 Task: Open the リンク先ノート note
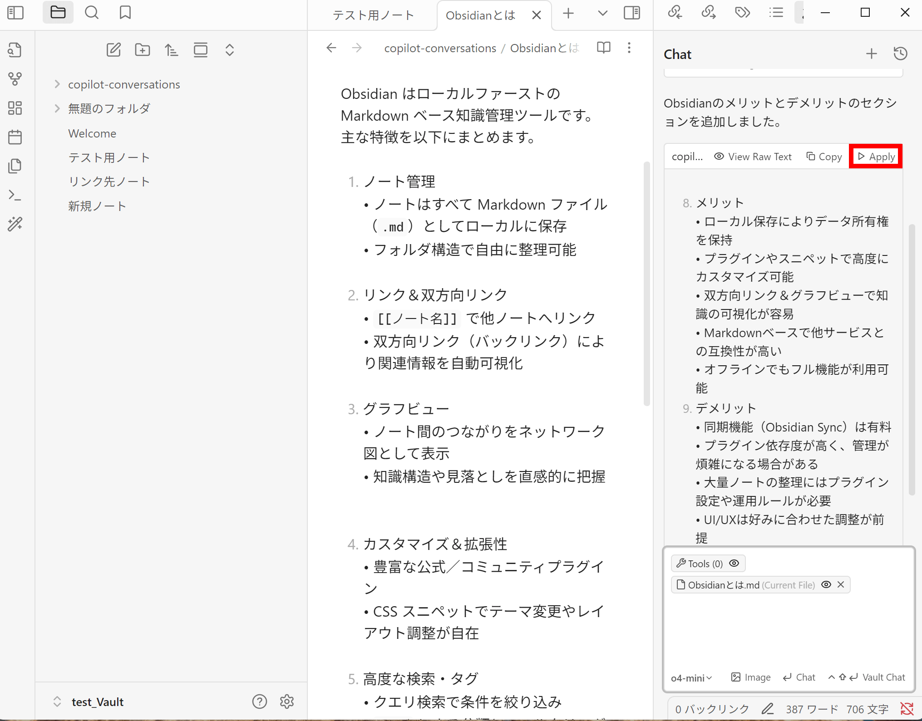(109, 181)
